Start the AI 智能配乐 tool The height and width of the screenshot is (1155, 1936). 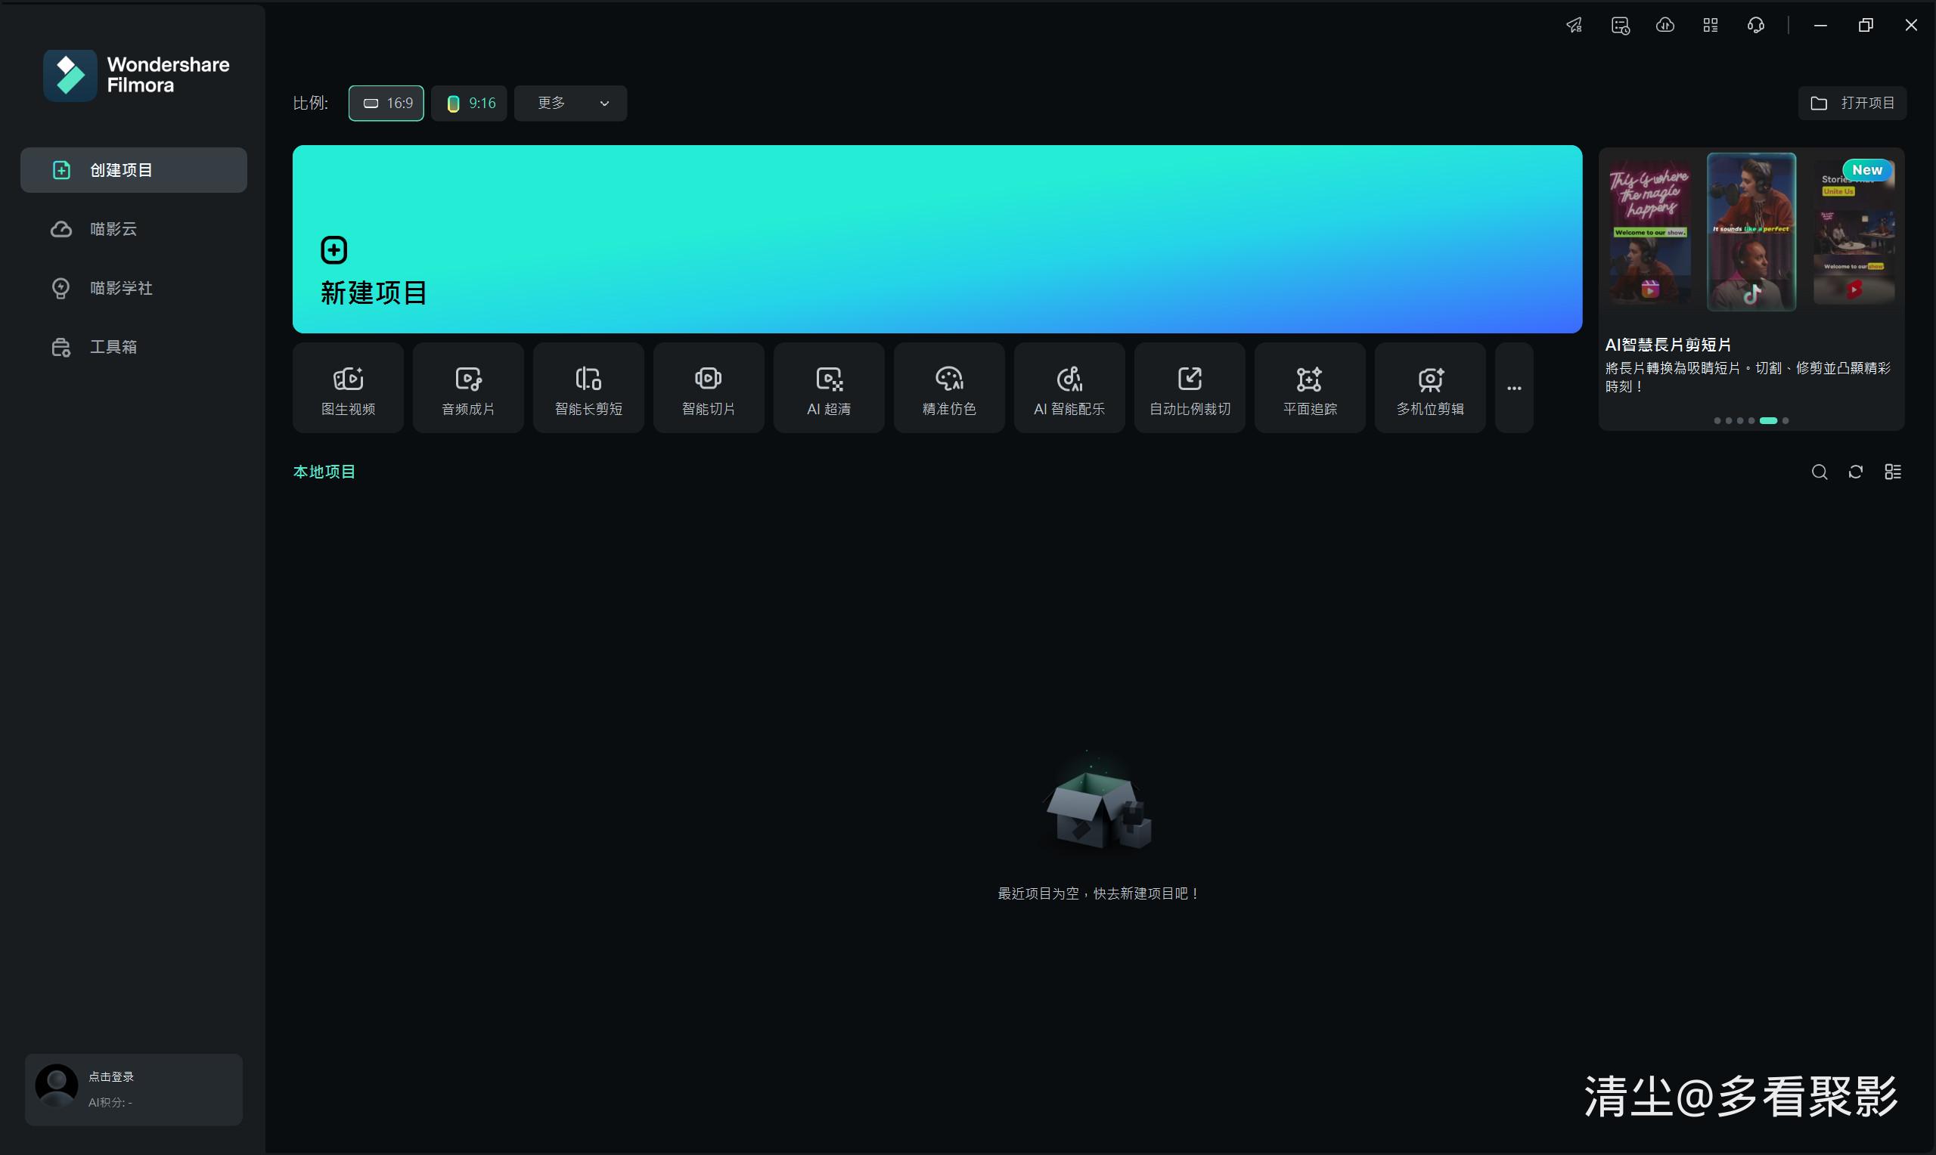(x=1069, y=388)
